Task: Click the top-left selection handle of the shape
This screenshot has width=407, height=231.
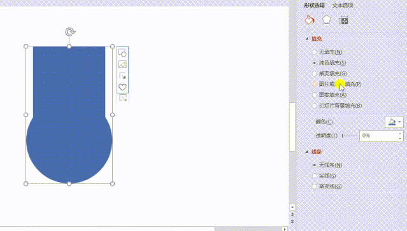Action: (25, 46)
